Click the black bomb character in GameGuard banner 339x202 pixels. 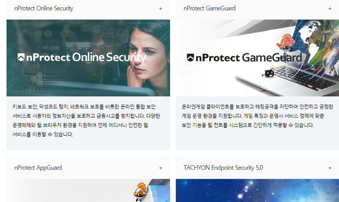point(268,73)
